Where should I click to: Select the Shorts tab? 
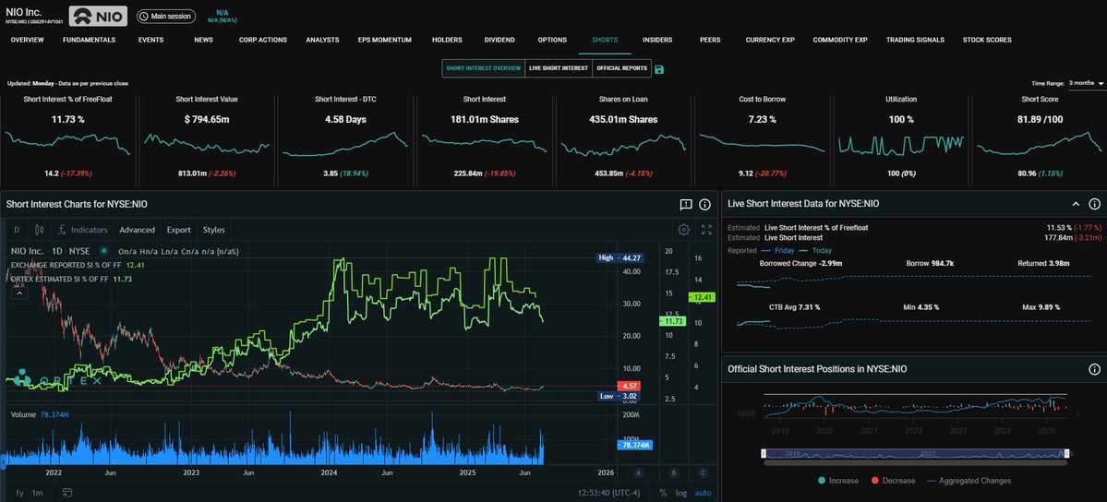605,41
